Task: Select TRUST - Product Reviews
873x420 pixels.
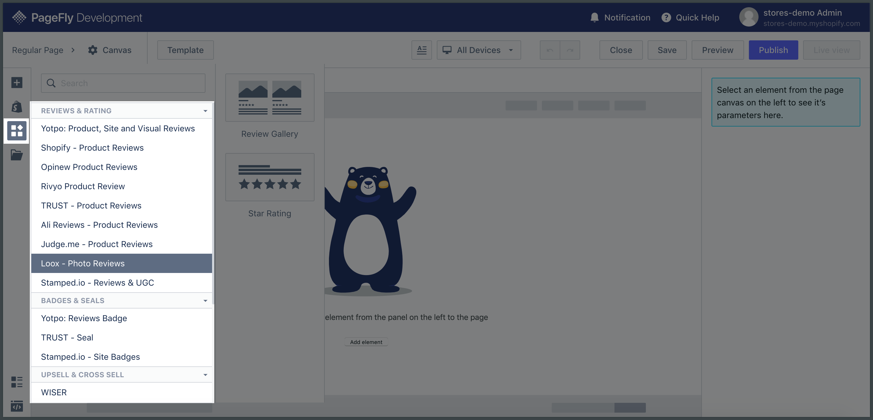Action: [x=122, y=206]
